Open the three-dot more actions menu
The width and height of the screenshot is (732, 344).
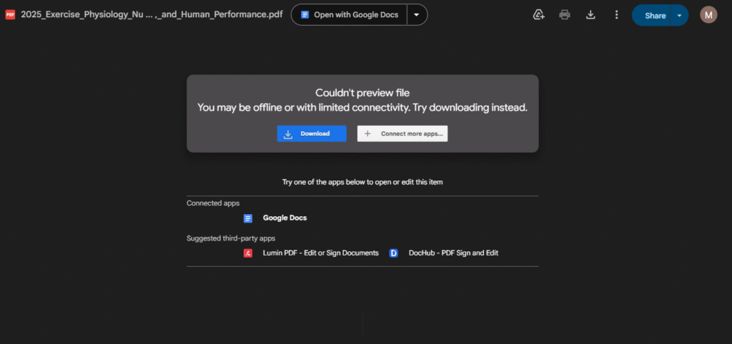click(x=616, y=14)
